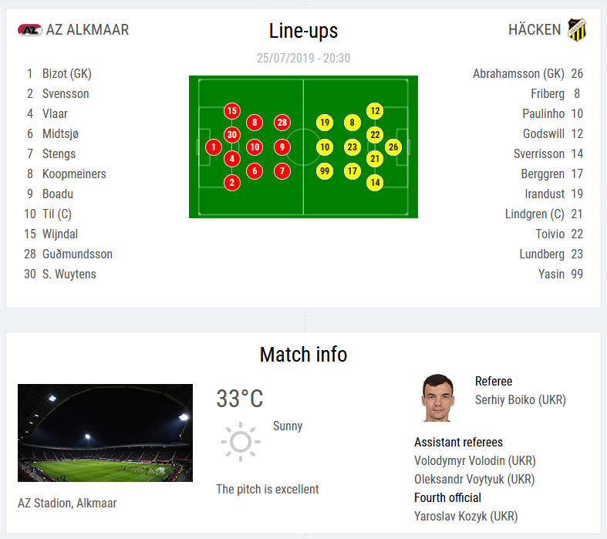607x539 pixels.
Task: Select red player marker number 15
Action: pyautogui.click(x=232, y=111)
